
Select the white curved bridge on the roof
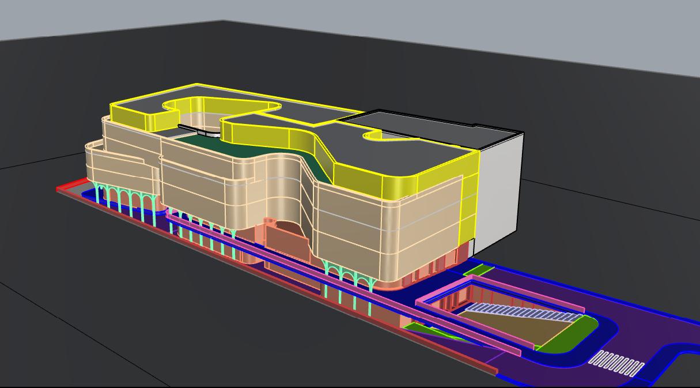coord(199,130)
